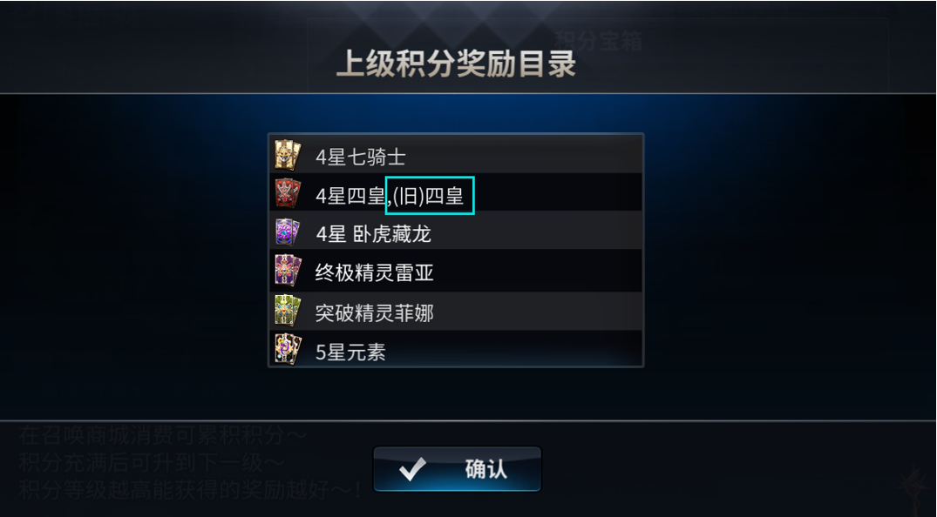The height and width of the screenshot is (517, 937).
Task: Click the dimmed 积分等级越高能获得的奖励越好 line
Action: (190, 489)
